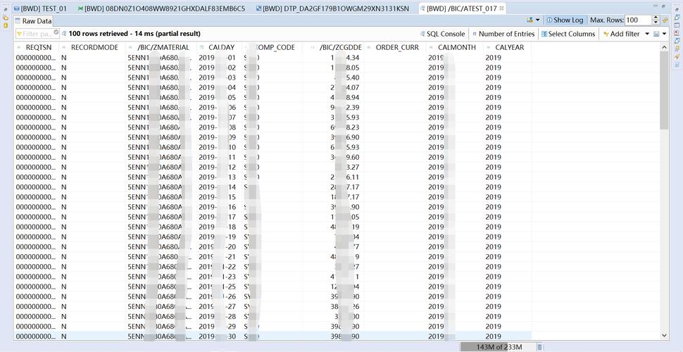Open dropdown arrow beside the save icon
Viewport: 683px width, 352px height.
click(664, 34)
